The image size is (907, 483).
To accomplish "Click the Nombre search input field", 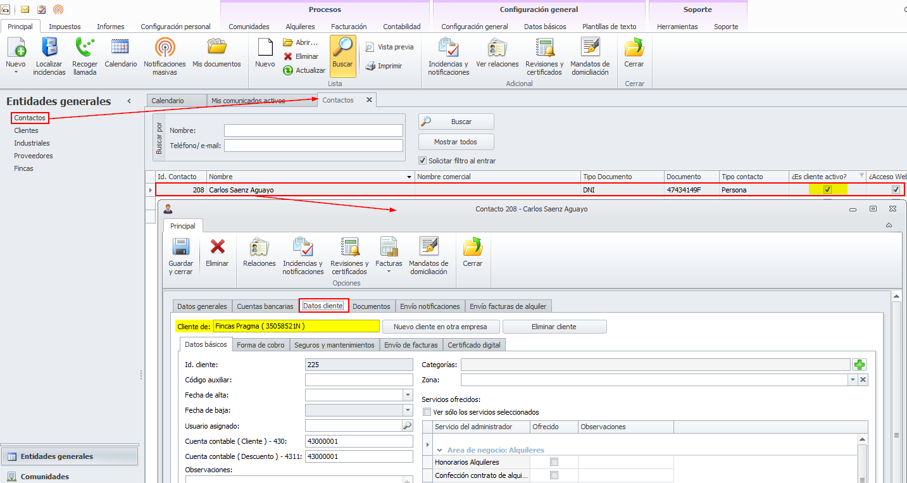I will [x=313, y=130].
